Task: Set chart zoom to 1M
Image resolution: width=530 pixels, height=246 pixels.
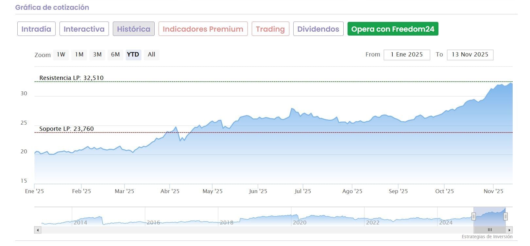Action: pyautogui.click(x=79, y=54)
